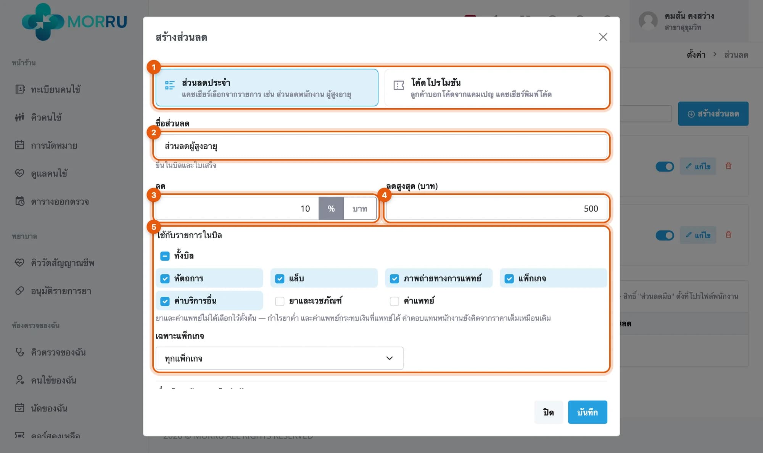Click the บันทึก save button

588,412
